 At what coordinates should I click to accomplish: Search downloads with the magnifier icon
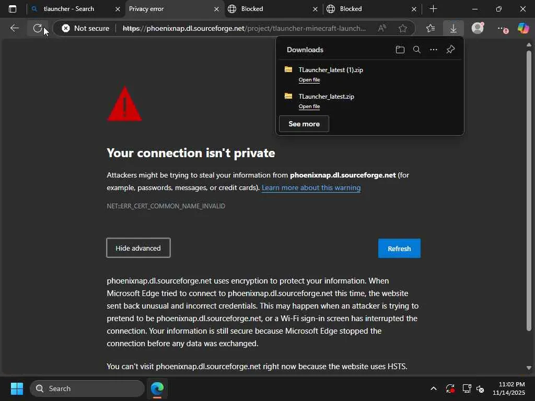[x=416, y=50]
